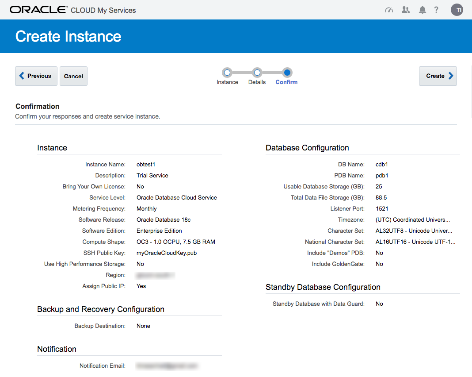Click the Oracle logo

38,10
